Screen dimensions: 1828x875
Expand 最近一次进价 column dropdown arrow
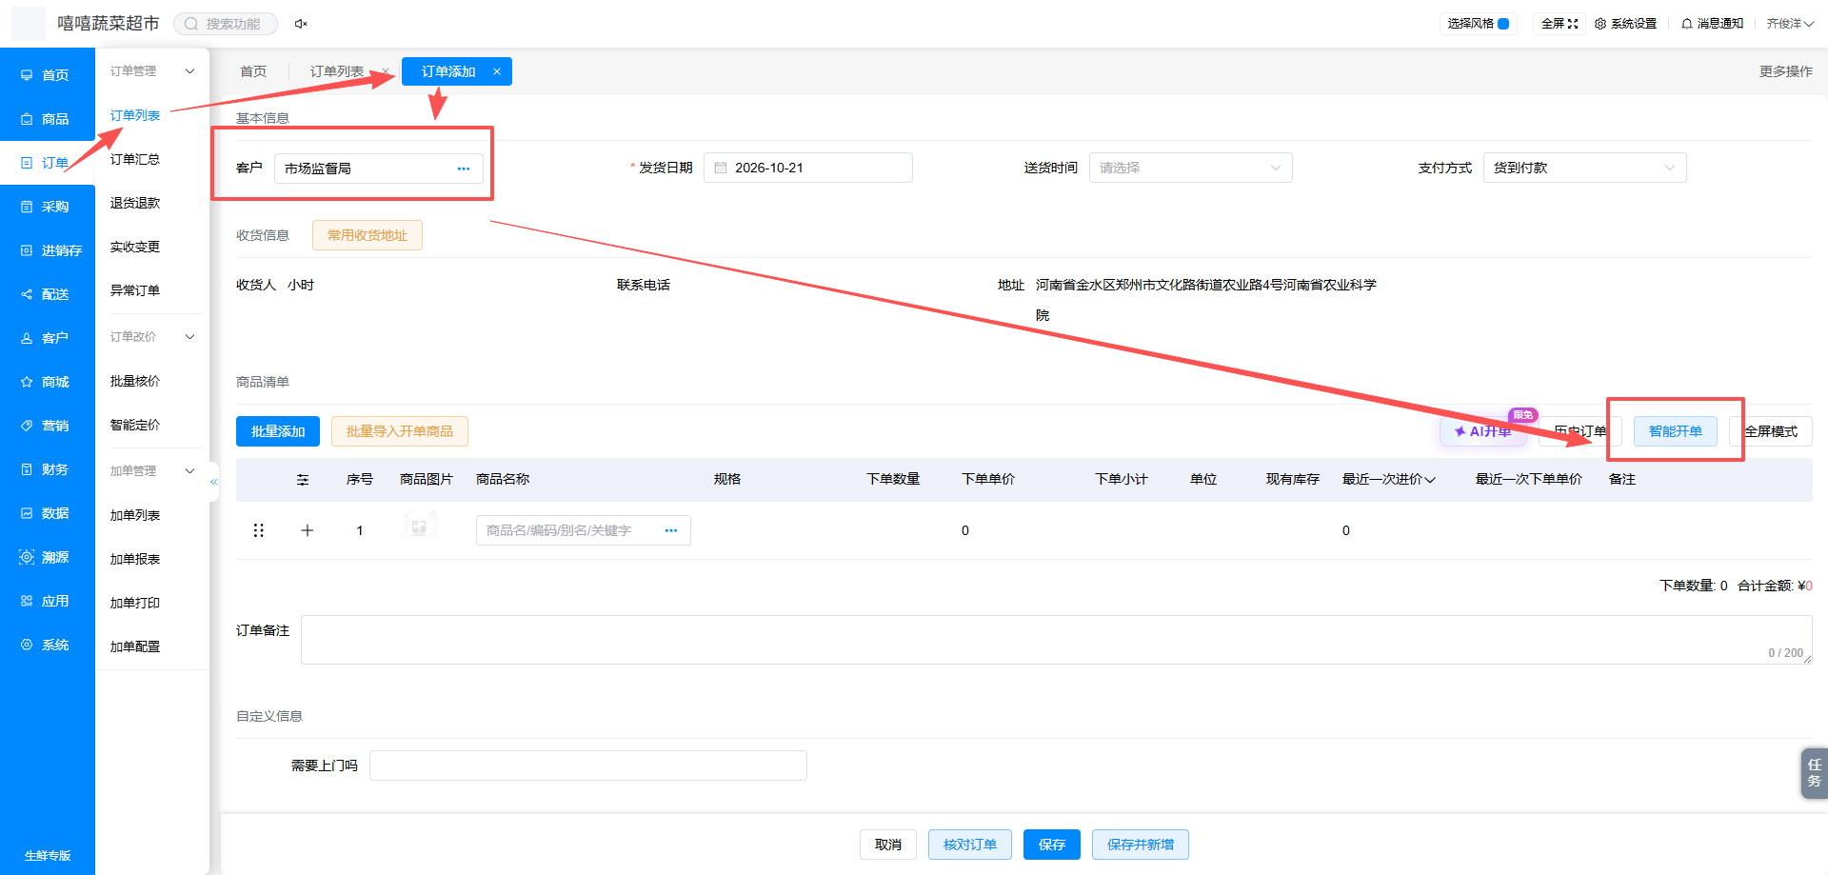pyautogui.click(x=1430, y=480)
